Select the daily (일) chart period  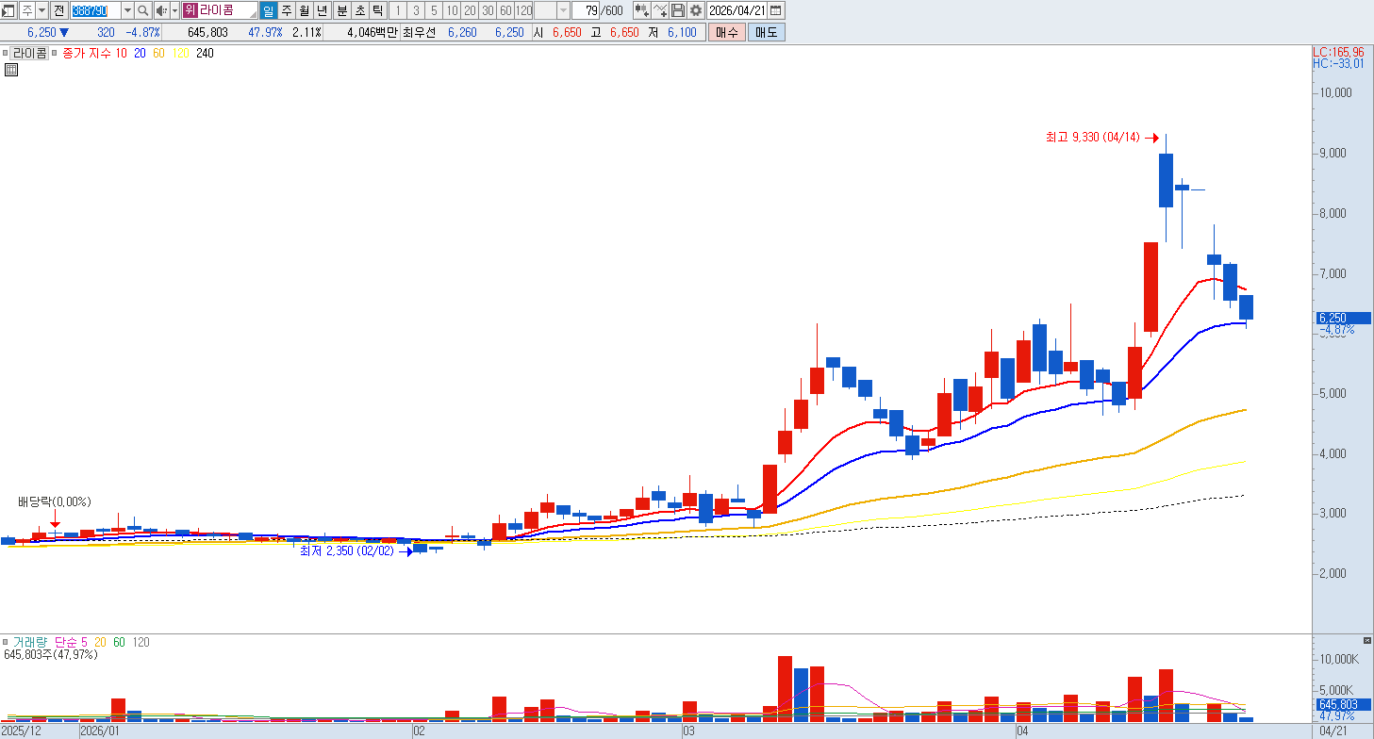[268, 10]
